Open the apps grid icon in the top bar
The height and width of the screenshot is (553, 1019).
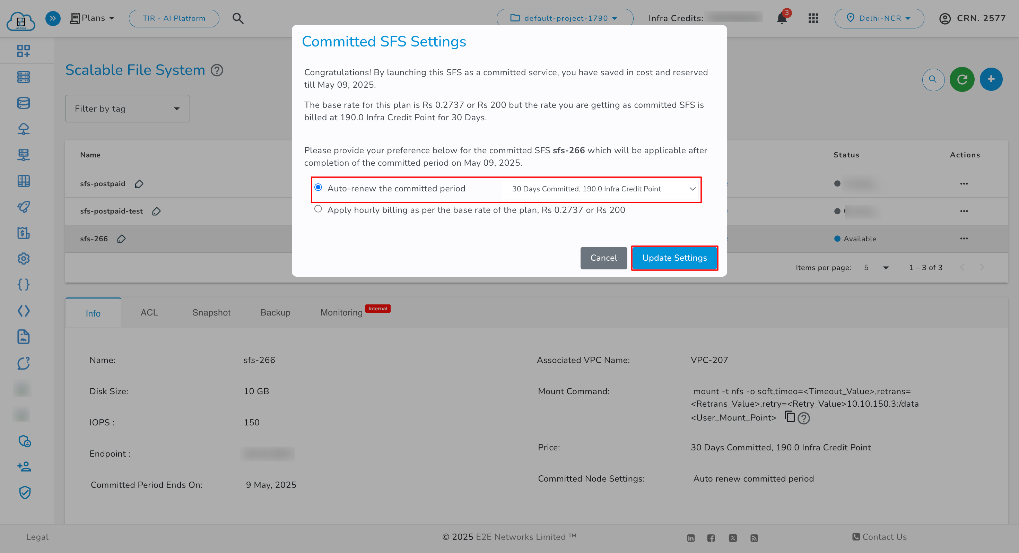pos(813,18)
